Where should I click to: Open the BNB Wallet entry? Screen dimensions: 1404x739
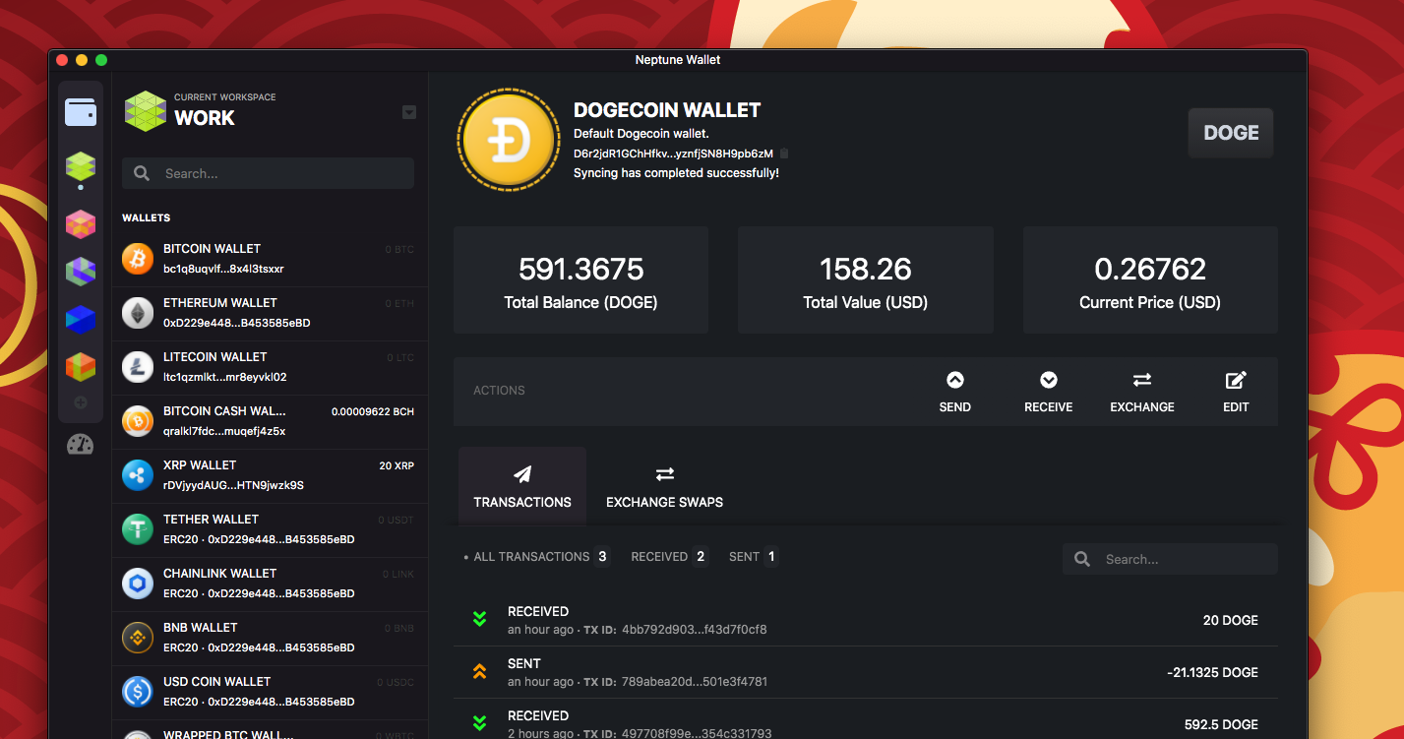click(x=270, y=639)
